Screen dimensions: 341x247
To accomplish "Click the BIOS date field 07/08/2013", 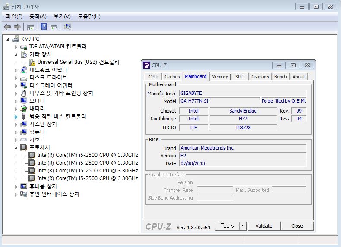I will click(x=243, y=163).
